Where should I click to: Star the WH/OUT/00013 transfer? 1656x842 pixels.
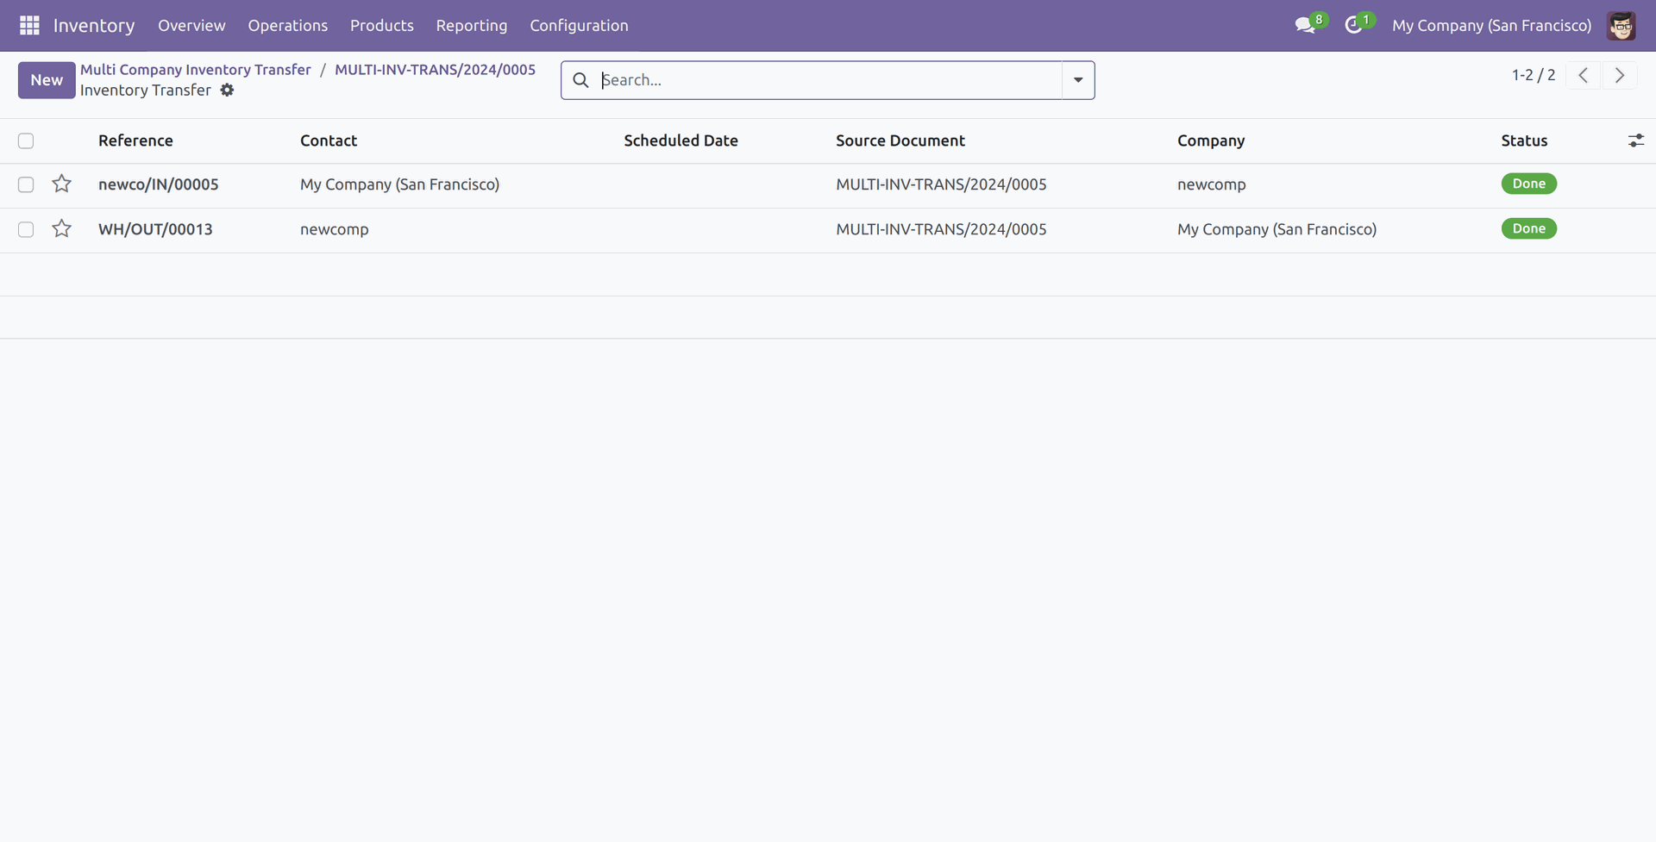point(61,229)
